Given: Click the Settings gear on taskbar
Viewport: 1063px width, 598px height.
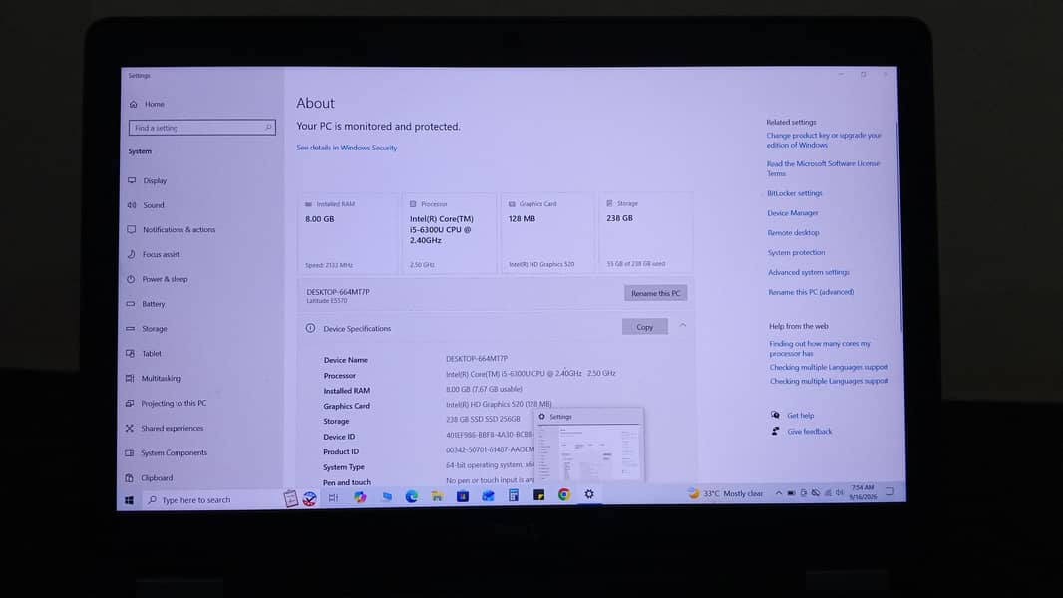Looking at the screenshot, I should tap(589, 494).
